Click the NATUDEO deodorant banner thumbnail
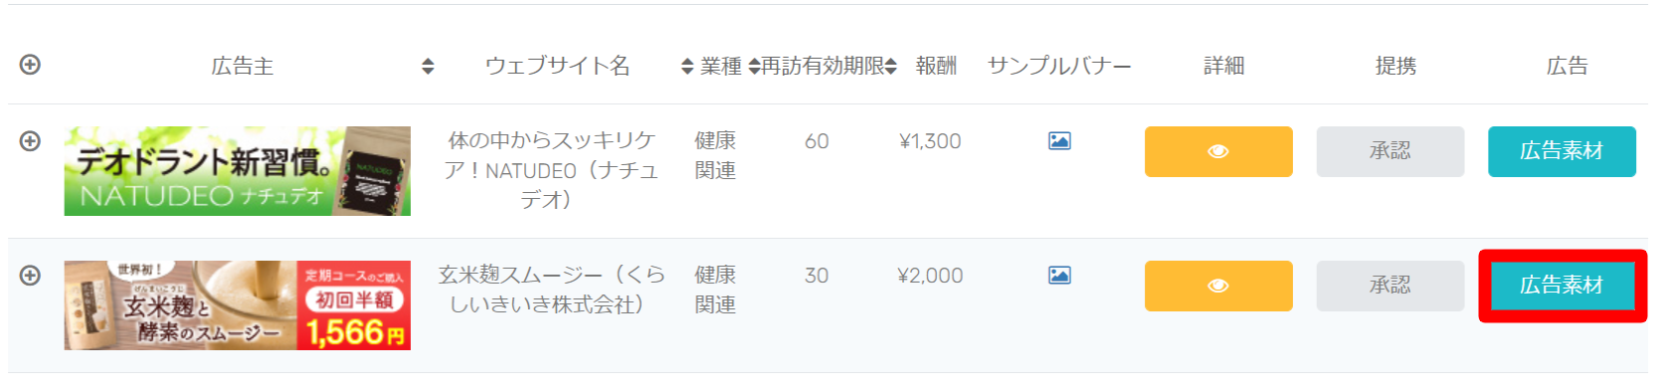The height and width of the screenshot is (391, 1666). tap(237, 171)
